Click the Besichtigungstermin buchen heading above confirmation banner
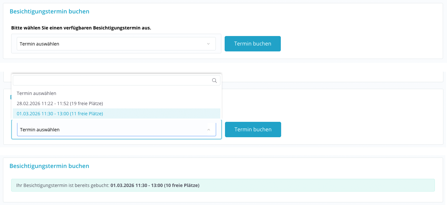Viewport: 447px width, 205px height. pos(49,166)
